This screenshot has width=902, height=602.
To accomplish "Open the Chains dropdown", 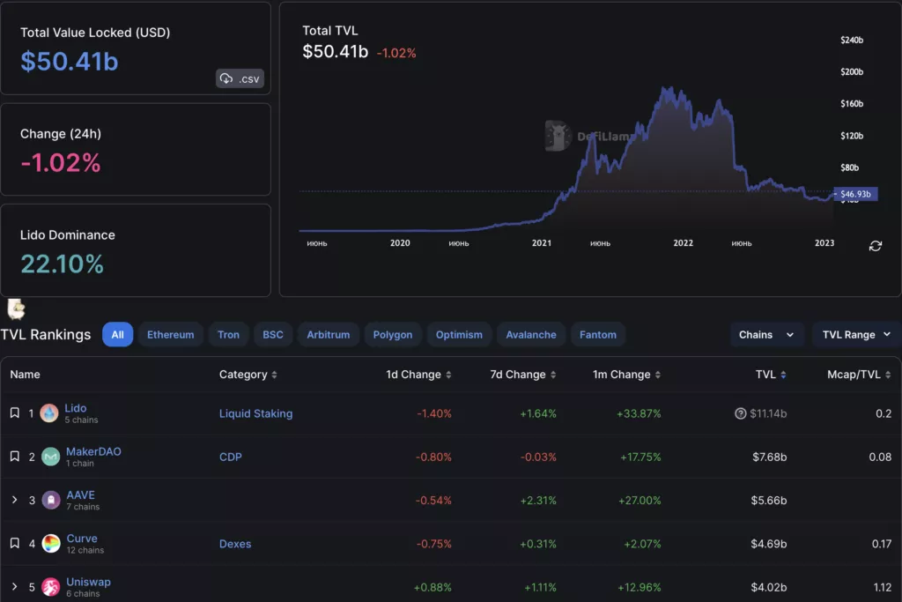I will (766, 335).
